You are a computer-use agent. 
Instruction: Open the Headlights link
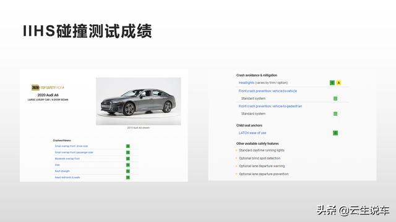click(x=246, y=83)
